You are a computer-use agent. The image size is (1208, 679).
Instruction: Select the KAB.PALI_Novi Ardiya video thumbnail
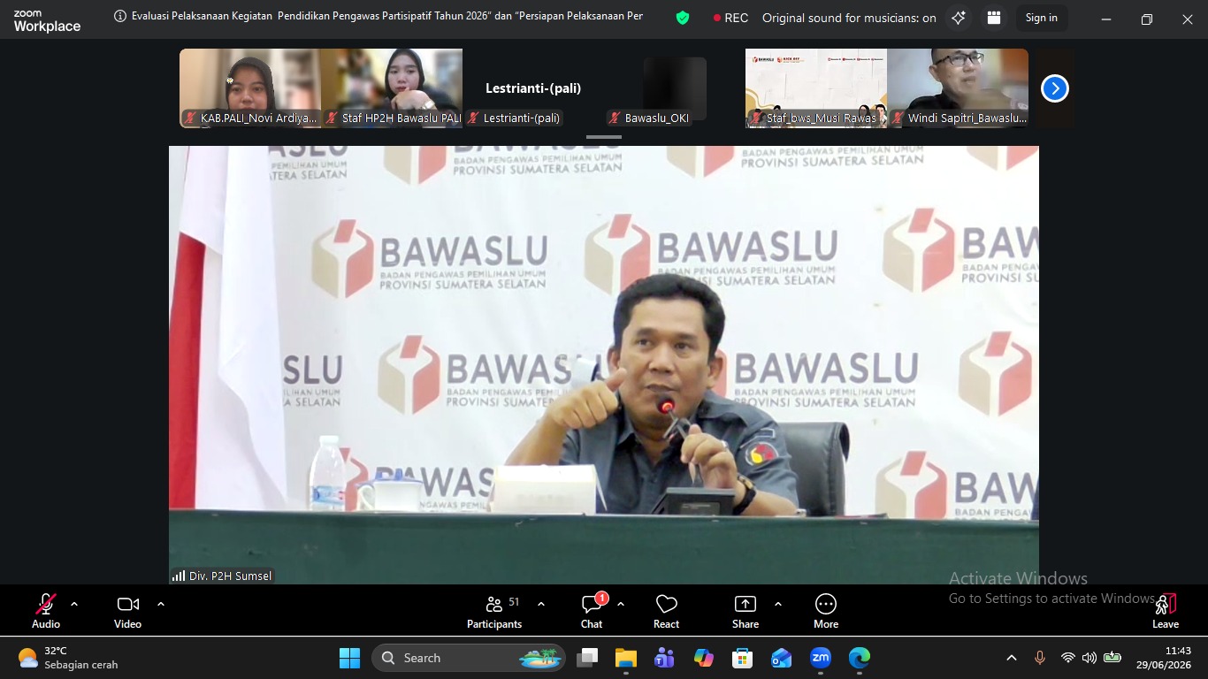click(x=250, y=88)
